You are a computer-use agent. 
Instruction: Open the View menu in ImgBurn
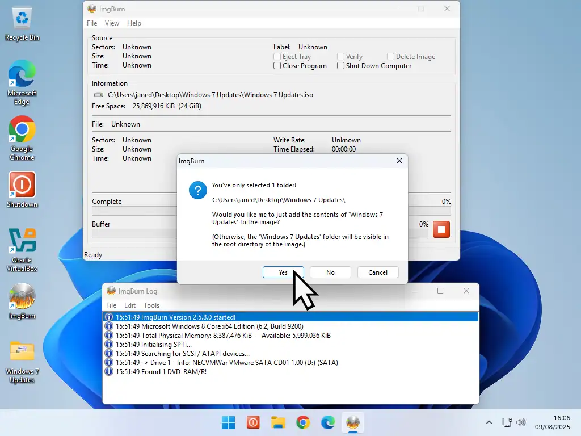tap(112, 23)
